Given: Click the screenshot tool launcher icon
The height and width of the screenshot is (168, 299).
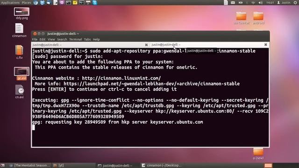Looking at the screenshot, I should pyautogui.click(x=88, y=2).
